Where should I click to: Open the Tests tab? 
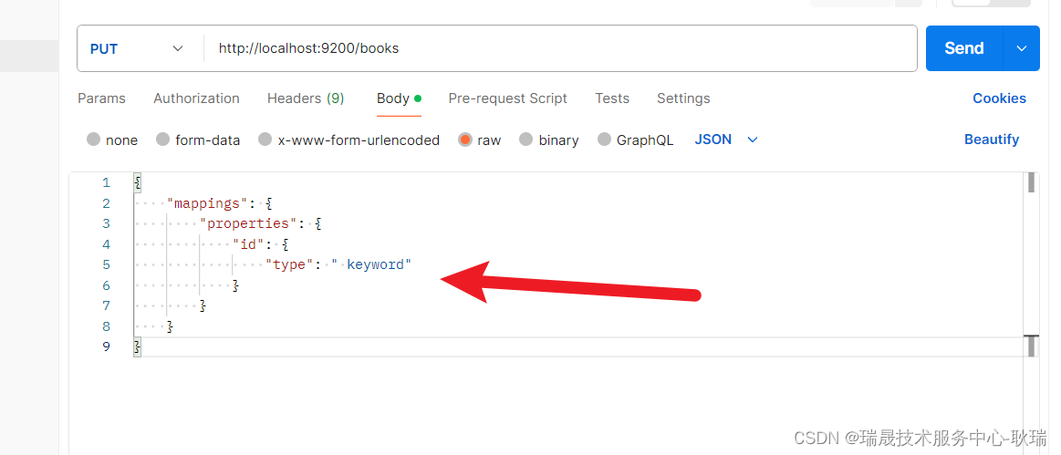(x=612, y=98)
